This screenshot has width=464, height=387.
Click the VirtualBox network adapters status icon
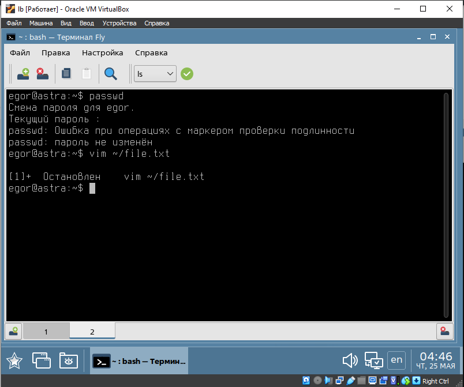pyautogui.click(x=339, y=381)
